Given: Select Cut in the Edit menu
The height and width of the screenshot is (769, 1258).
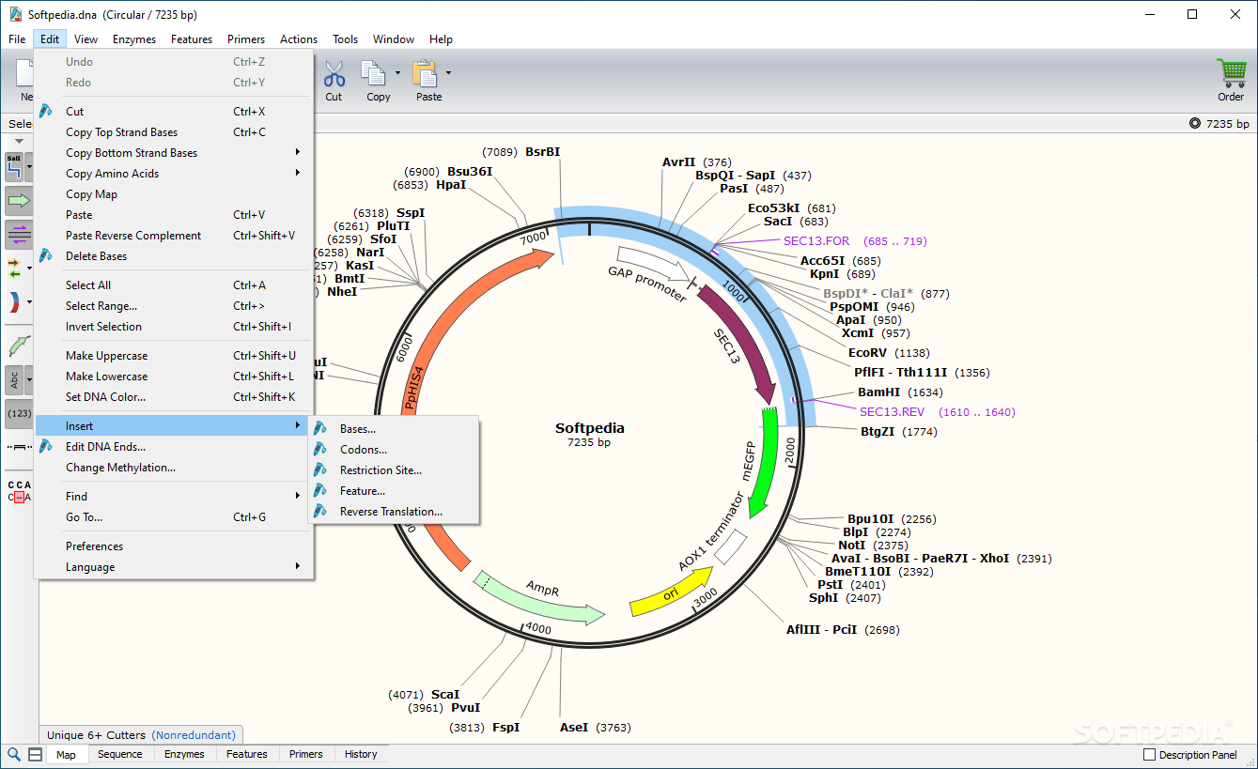Looking at the screenshot, I should click(x=173, y=112).
